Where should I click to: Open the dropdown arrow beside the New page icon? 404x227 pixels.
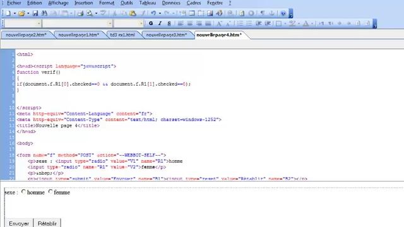[15, 13]
